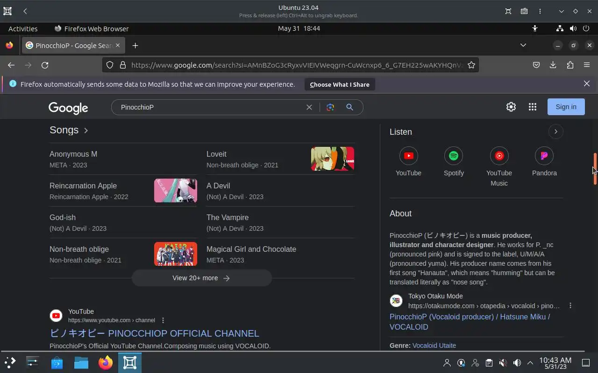Follow the Vocaloid Utaite genre link
The image size is (598, 373).
pos(434,345)
